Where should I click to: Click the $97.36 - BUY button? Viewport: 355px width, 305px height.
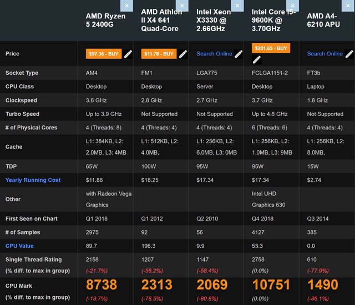[x=104, y=54]
